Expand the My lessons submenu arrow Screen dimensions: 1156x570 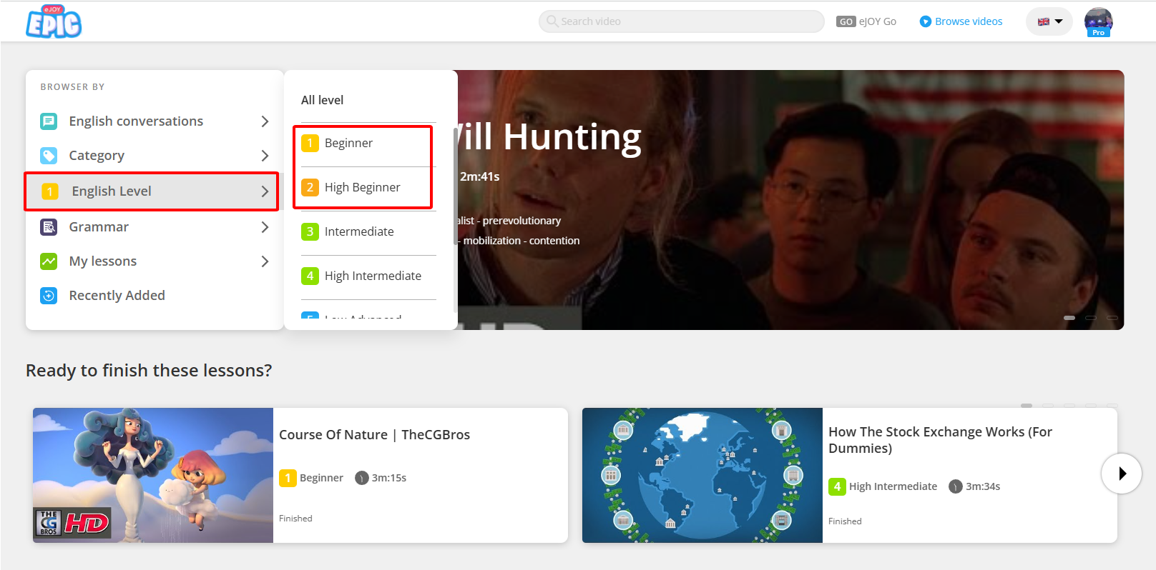pos(265,261)
